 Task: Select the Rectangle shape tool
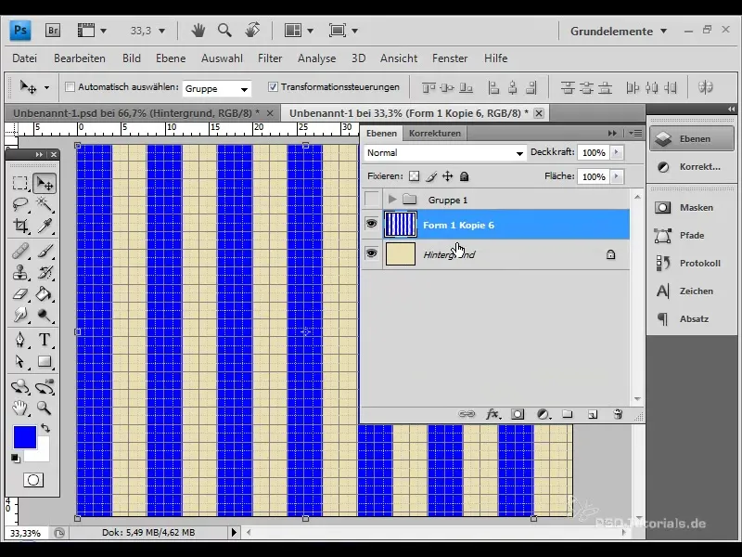pyautogui.click(x=45, y=361)
